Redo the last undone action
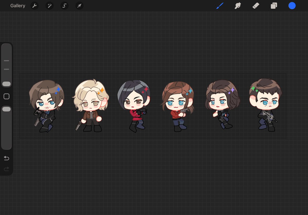Image resolution: width=308 pixels, height=215 pixels. (6, 169)
